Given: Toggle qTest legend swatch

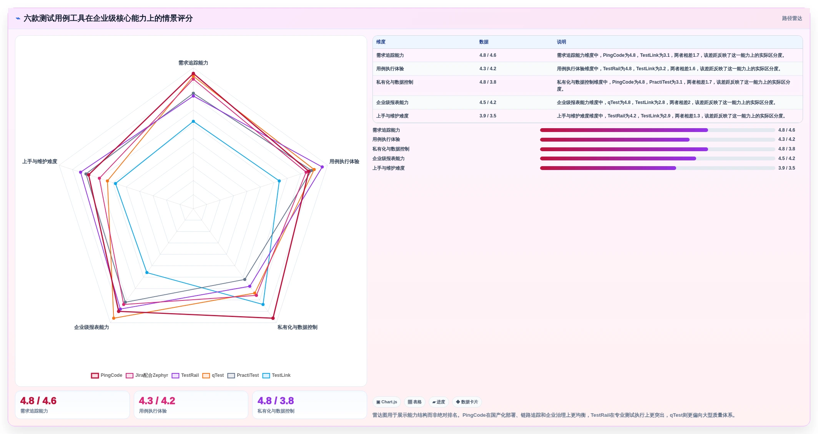Looking at the screenshot, I should 206,376.
